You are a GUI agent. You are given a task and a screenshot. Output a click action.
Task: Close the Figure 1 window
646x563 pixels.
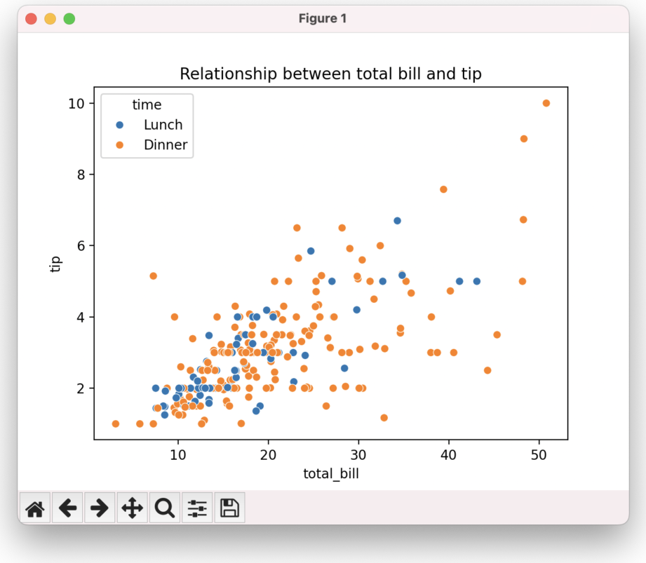[31, 19]
